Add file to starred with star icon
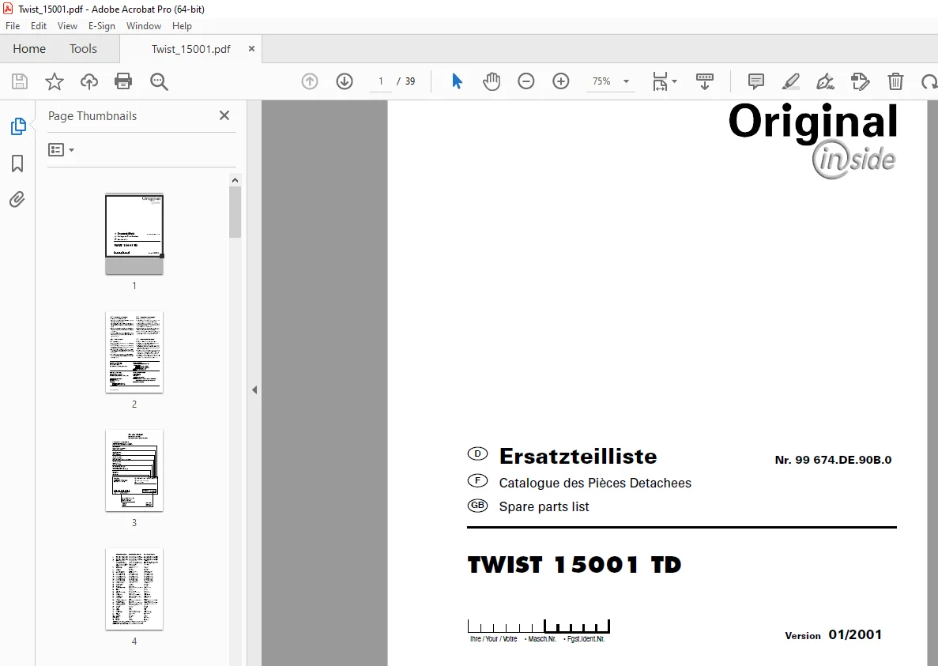The height and width of the screenshot is (666, 938). (55, 81)
